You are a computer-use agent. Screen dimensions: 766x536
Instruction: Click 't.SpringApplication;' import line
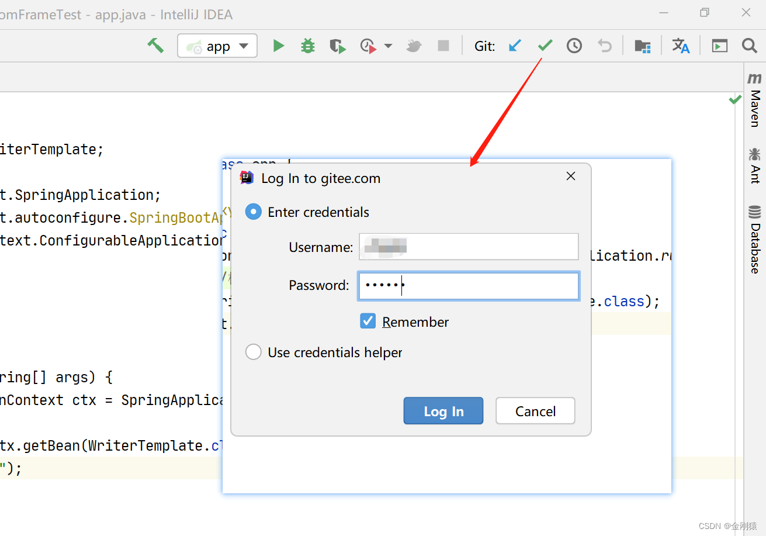click(x=80, y=195)
